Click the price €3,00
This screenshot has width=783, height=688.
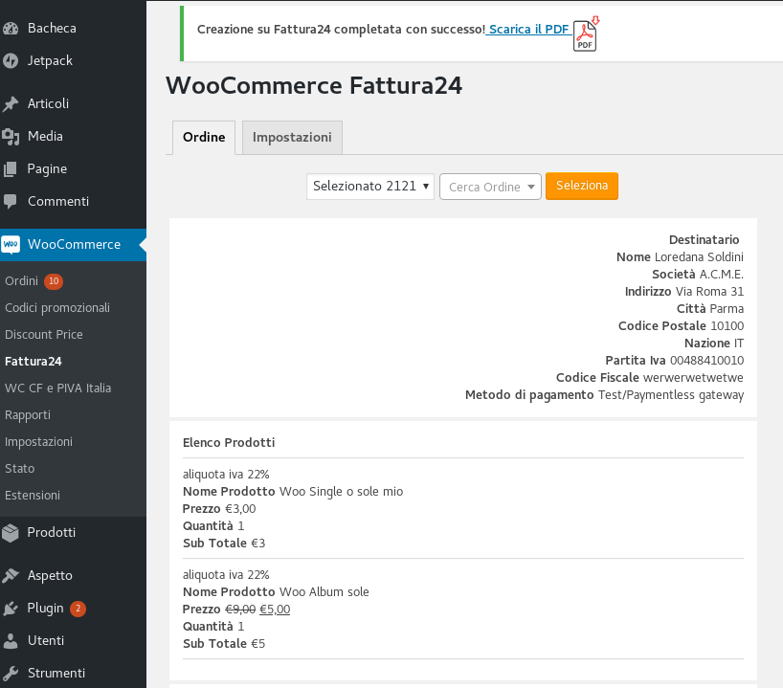[x=240, y=509]
